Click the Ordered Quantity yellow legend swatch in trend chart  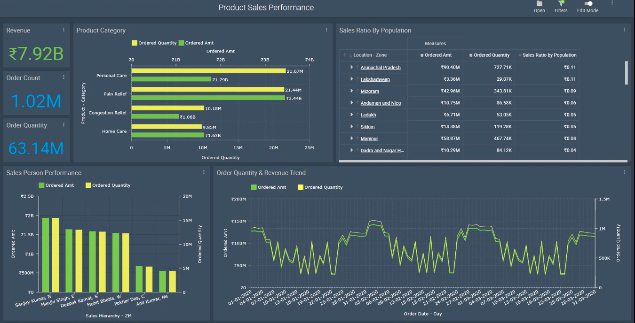coord(301,187)
